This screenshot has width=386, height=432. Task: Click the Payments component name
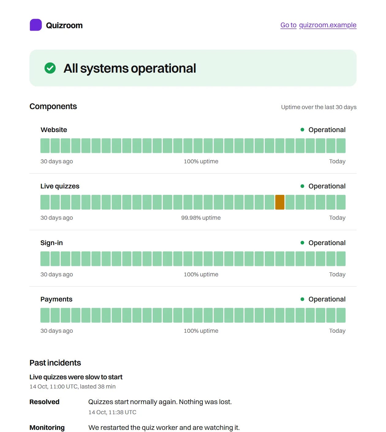[x=56, y=299]
